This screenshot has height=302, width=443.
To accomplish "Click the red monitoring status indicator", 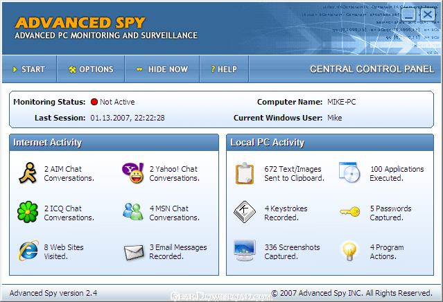I will click(94, 102).
